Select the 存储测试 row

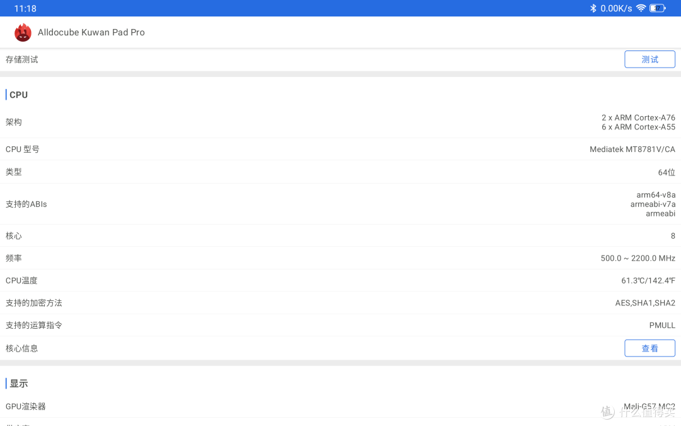coord(340,59)
